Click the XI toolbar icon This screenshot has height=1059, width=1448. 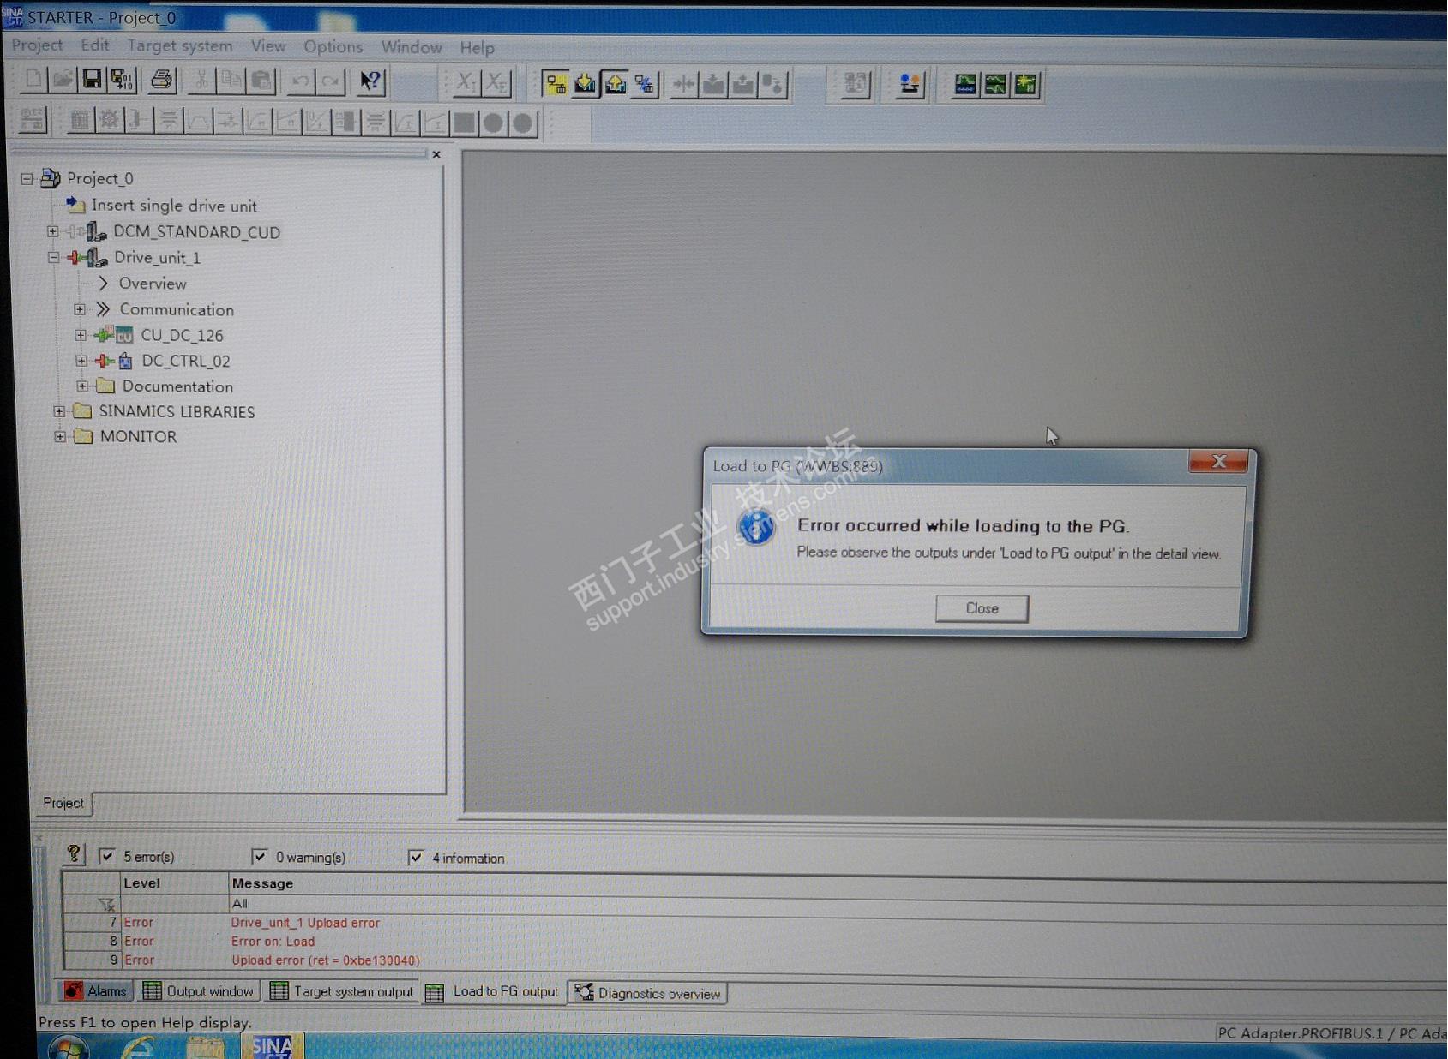tap(466, 83)
